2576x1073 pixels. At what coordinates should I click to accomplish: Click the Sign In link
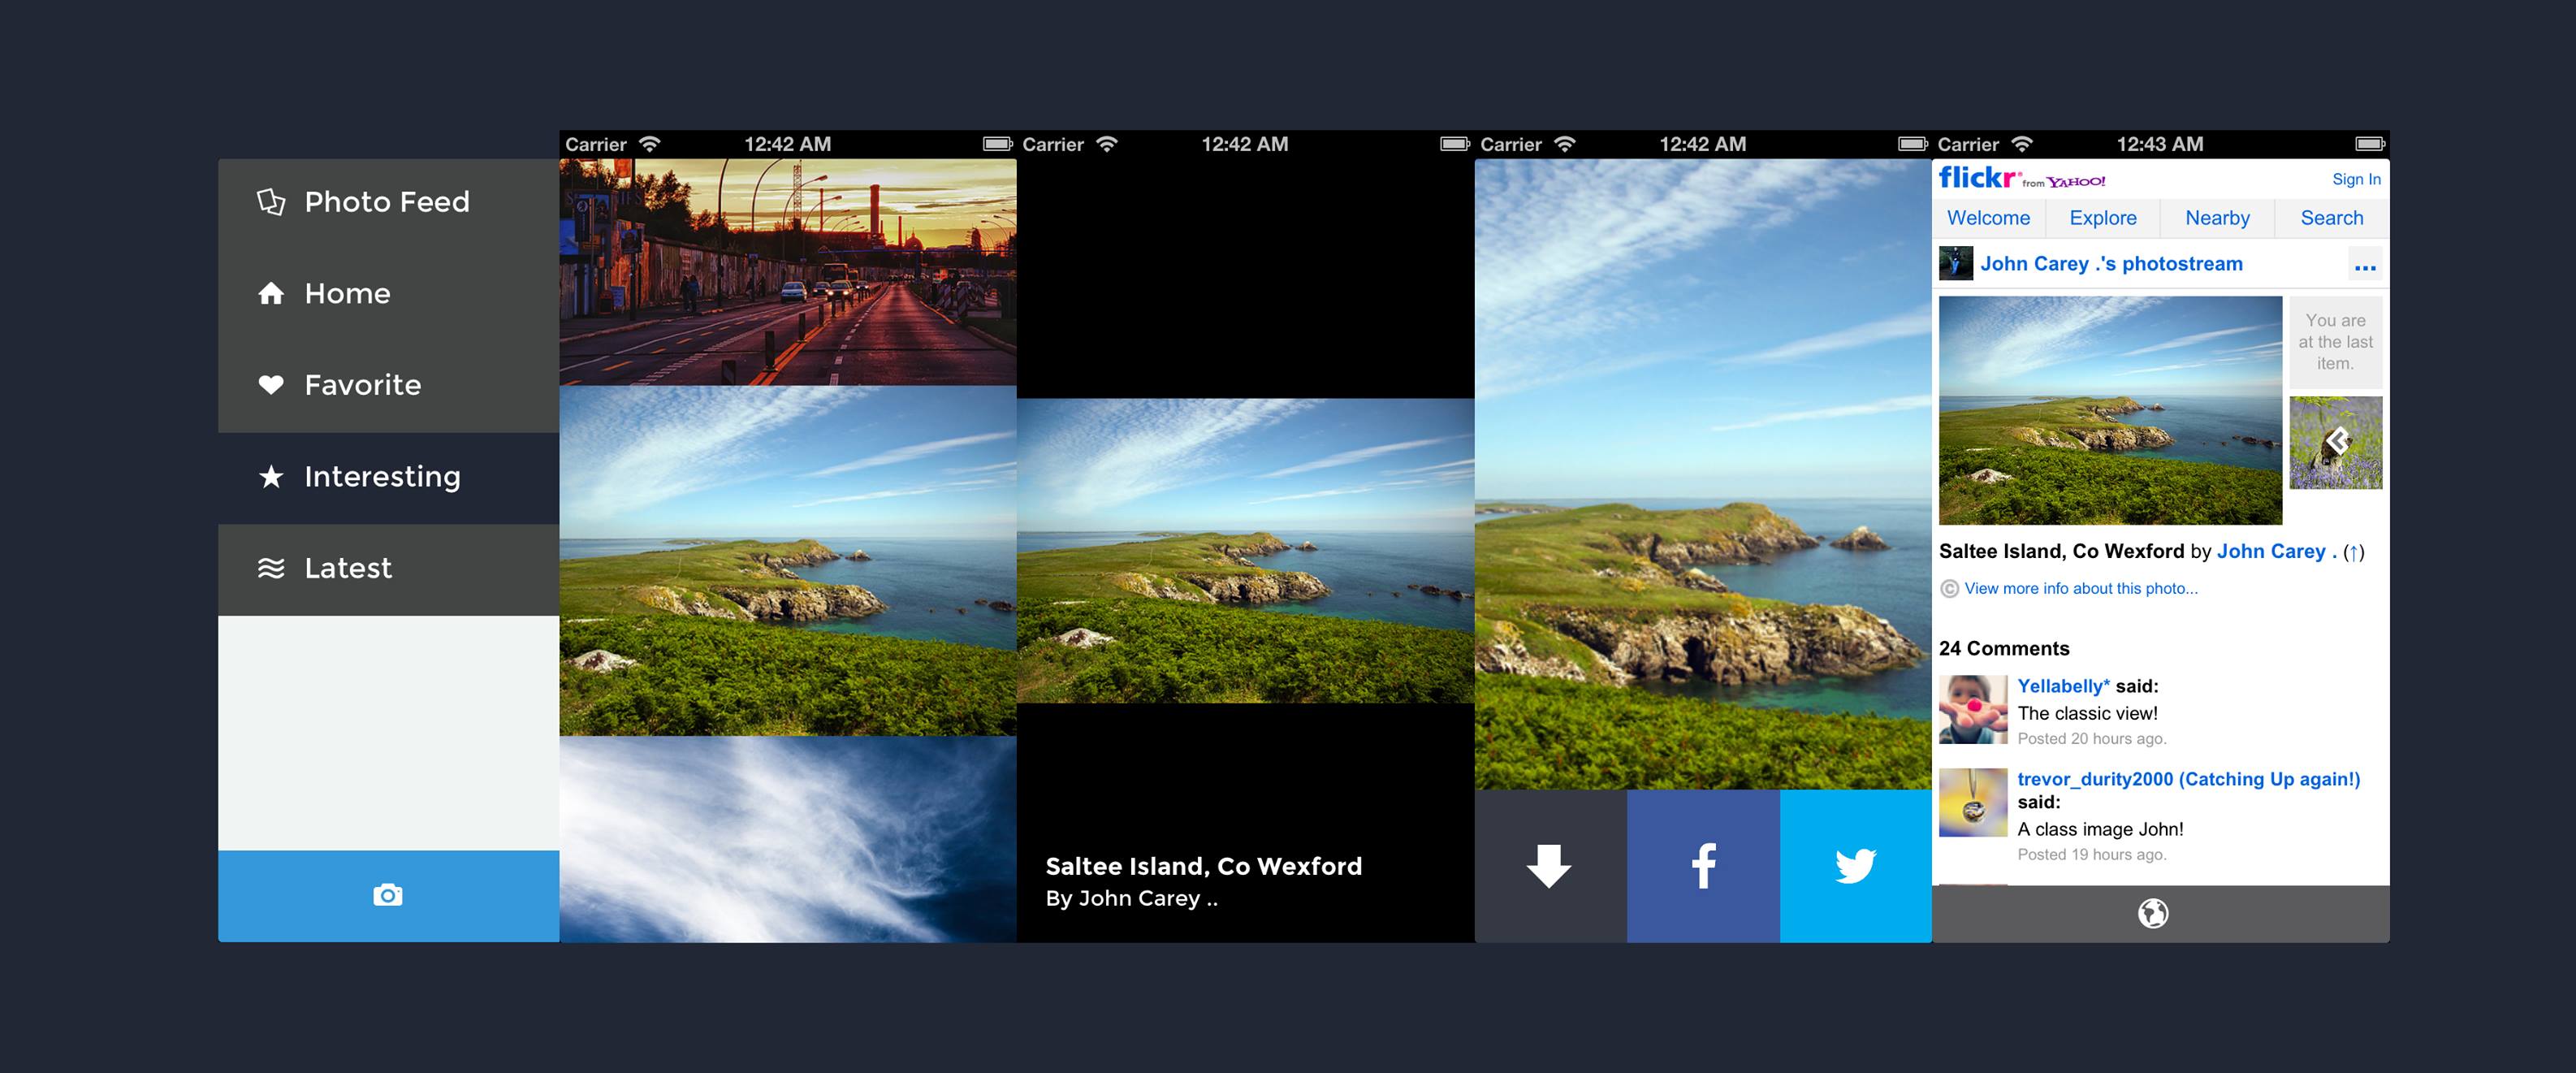pyautogui.click(x=2356, y=179)
